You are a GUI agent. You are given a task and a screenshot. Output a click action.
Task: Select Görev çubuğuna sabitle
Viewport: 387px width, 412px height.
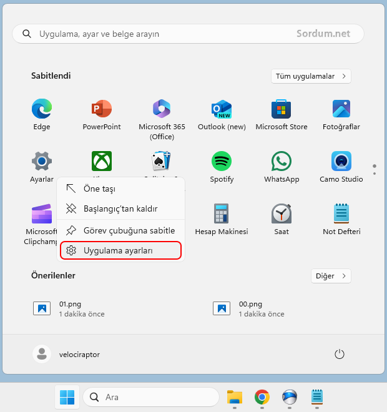120,230
